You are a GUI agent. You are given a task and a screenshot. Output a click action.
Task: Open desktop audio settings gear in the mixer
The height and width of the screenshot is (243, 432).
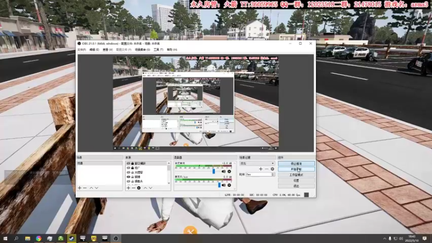229,171
